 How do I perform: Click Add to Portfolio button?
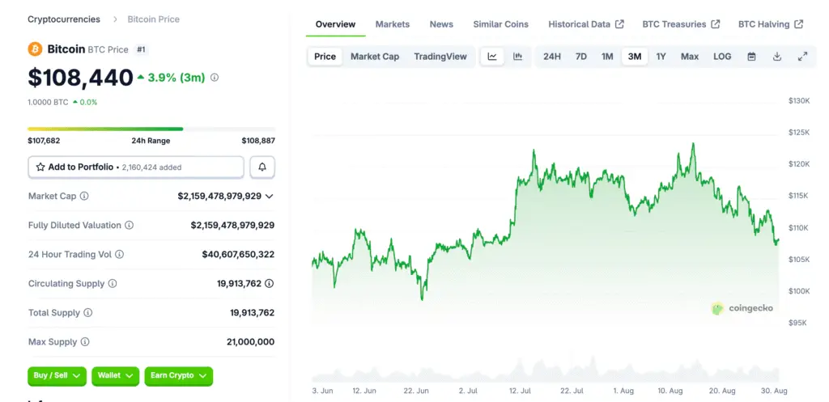pos(135,167)
